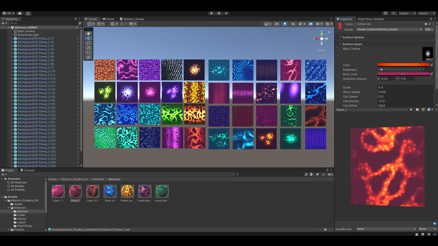Click the Back_Color HDR swatch
Viewport: 438px width, 246px height.
(403, 74)
